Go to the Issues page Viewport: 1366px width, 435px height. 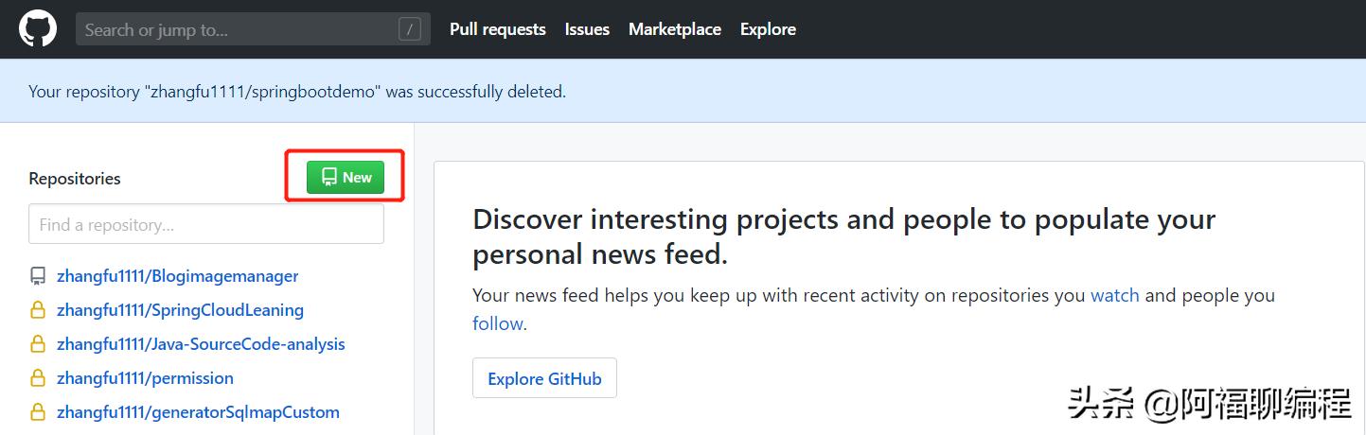pos(587,29)
